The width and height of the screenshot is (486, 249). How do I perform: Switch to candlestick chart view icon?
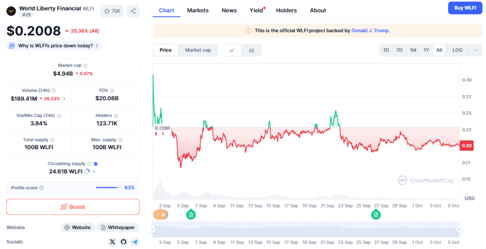click(x=252, y=50)
